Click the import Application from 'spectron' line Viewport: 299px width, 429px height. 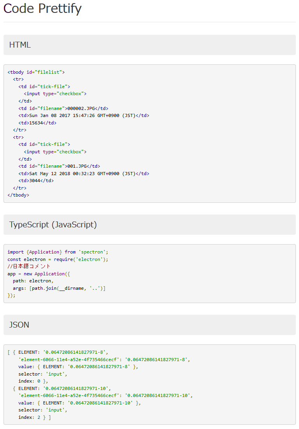58,252
